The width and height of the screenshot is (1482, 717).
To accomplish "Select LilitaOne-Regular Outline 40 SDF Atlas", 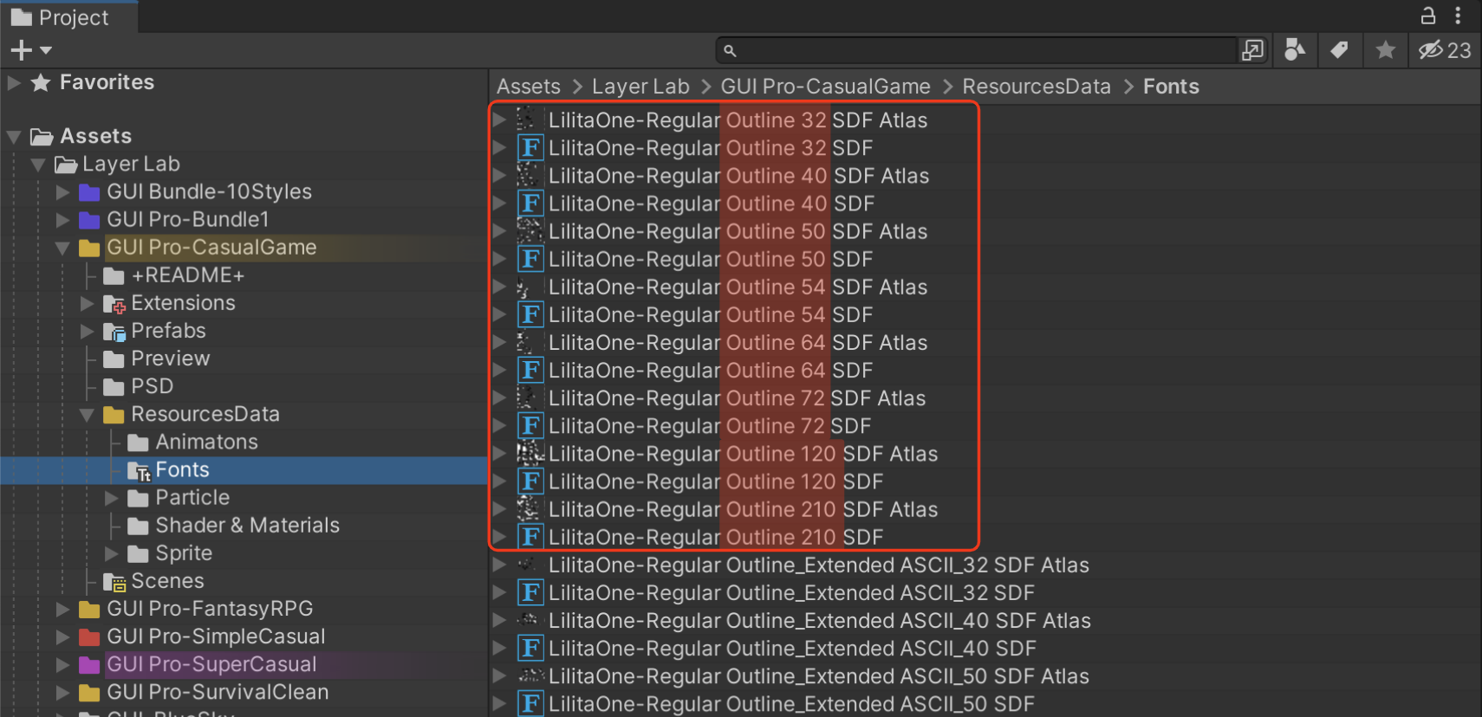I will tap(738, 176).
